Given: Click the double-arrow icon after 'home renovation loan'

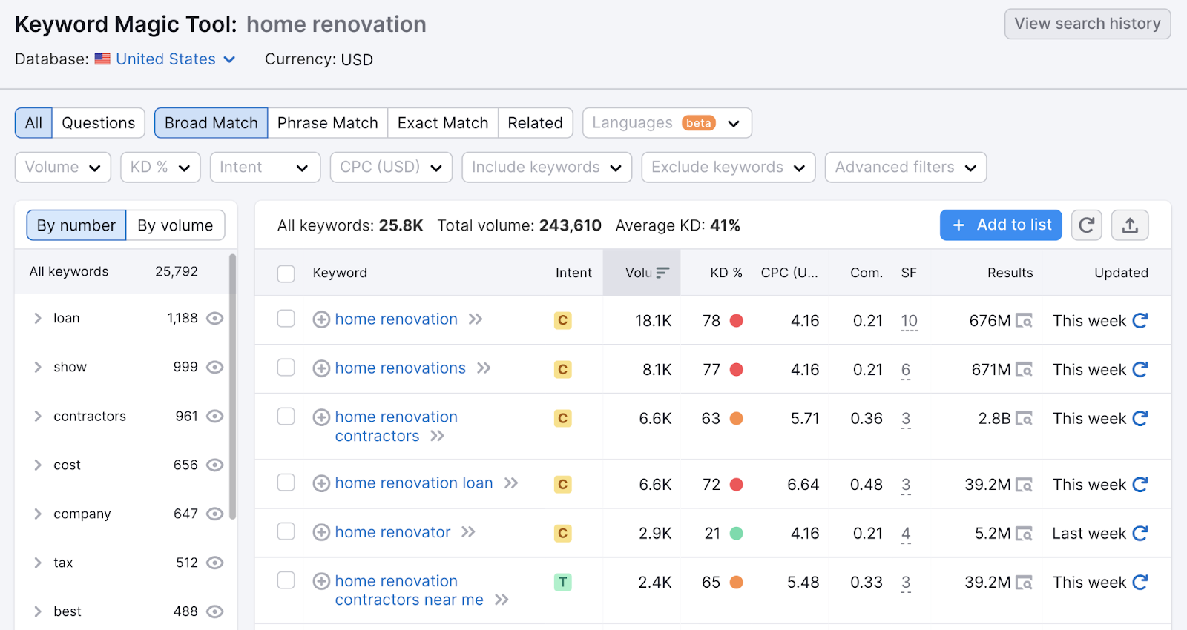Looking at the screenshot, I should point(511,483).
